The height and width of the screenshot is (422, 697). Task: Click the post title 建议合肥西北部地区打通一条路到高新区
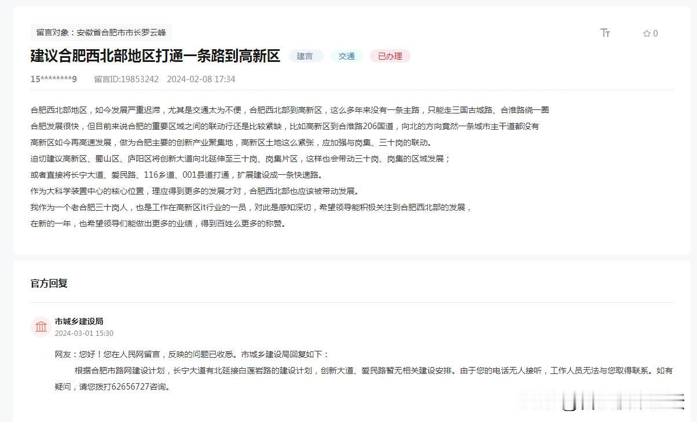[155, 56]
